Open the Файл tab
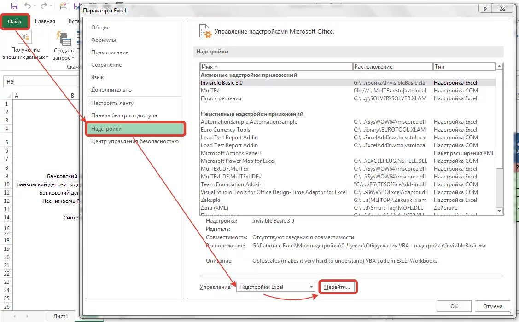Image resolution: width=519 pixels, height=322 pixels. [15, 22]
